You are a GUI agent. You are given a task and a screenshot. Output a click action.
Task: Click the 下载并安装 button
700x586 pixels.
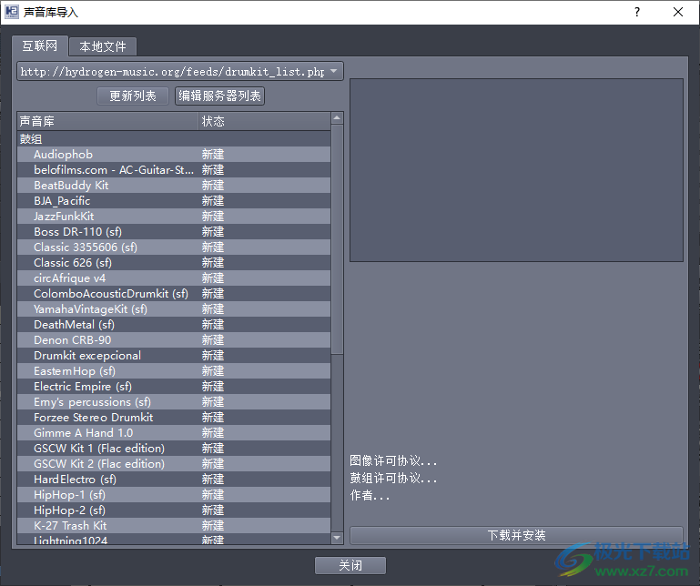tap(516, 535)
